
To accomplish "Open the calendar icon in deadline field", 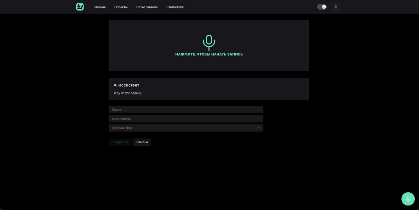I will [x=259, y=128].
